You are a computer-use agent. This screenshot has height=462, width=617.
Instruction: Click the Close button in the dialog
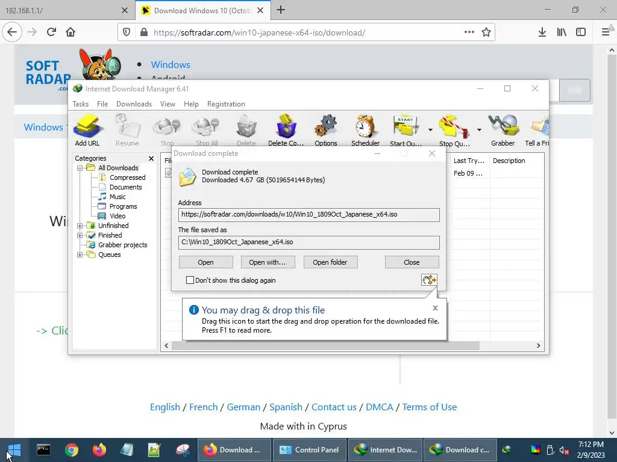coord(412,262)
